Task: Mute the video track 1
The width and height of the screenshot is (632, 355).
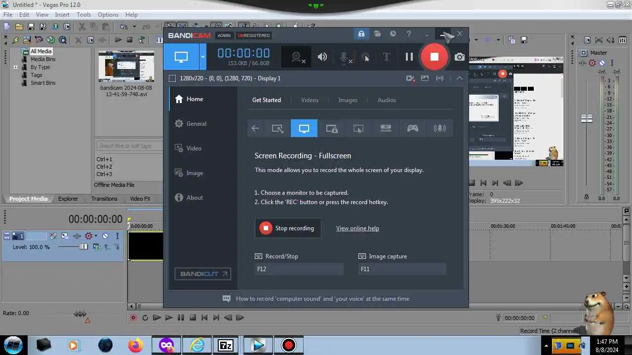Action: (105, 236)
